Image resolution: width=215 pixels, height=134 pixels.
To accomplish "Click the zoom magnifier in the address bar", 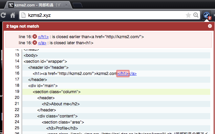I will coord(196,15).
